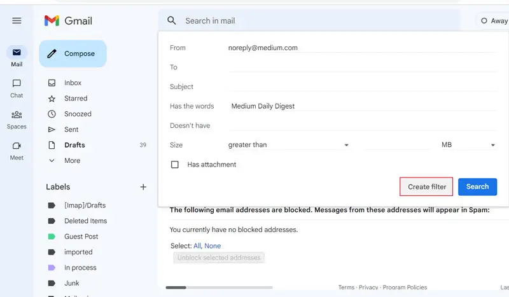Click the search magnifier icon
The width and height of the screenshot is (509, 297).
pos(171,20)
